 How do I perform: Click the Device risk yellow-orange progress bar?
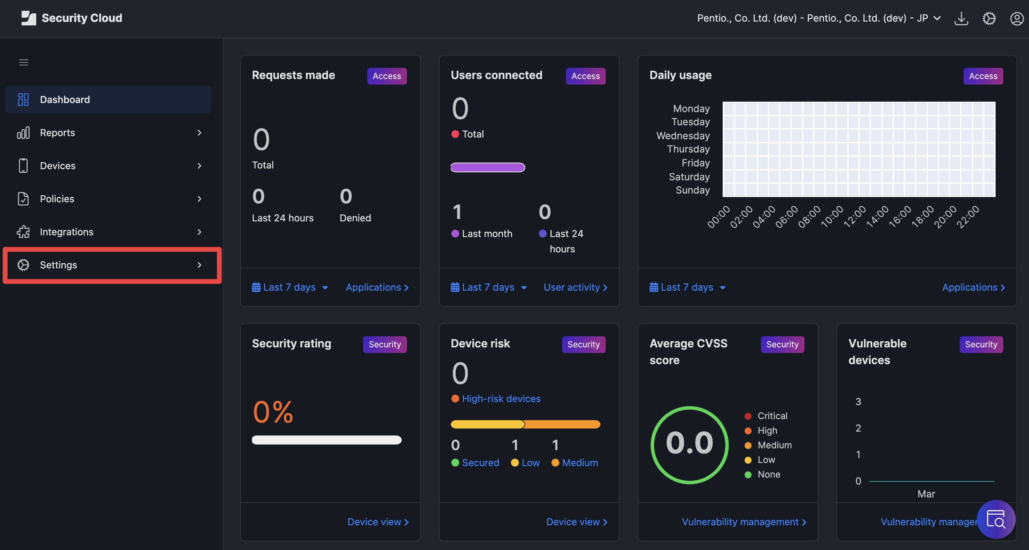coord(525,424)
